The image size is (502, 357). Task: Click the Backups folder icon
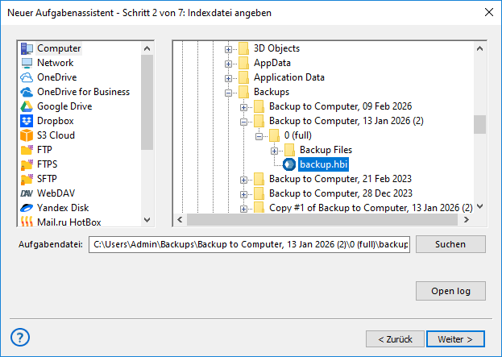[x=244, y=92]
